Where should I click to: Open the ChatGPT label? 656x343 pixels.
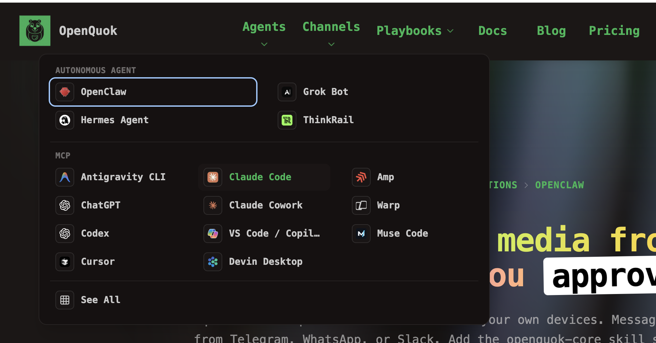tap(101, 205)
